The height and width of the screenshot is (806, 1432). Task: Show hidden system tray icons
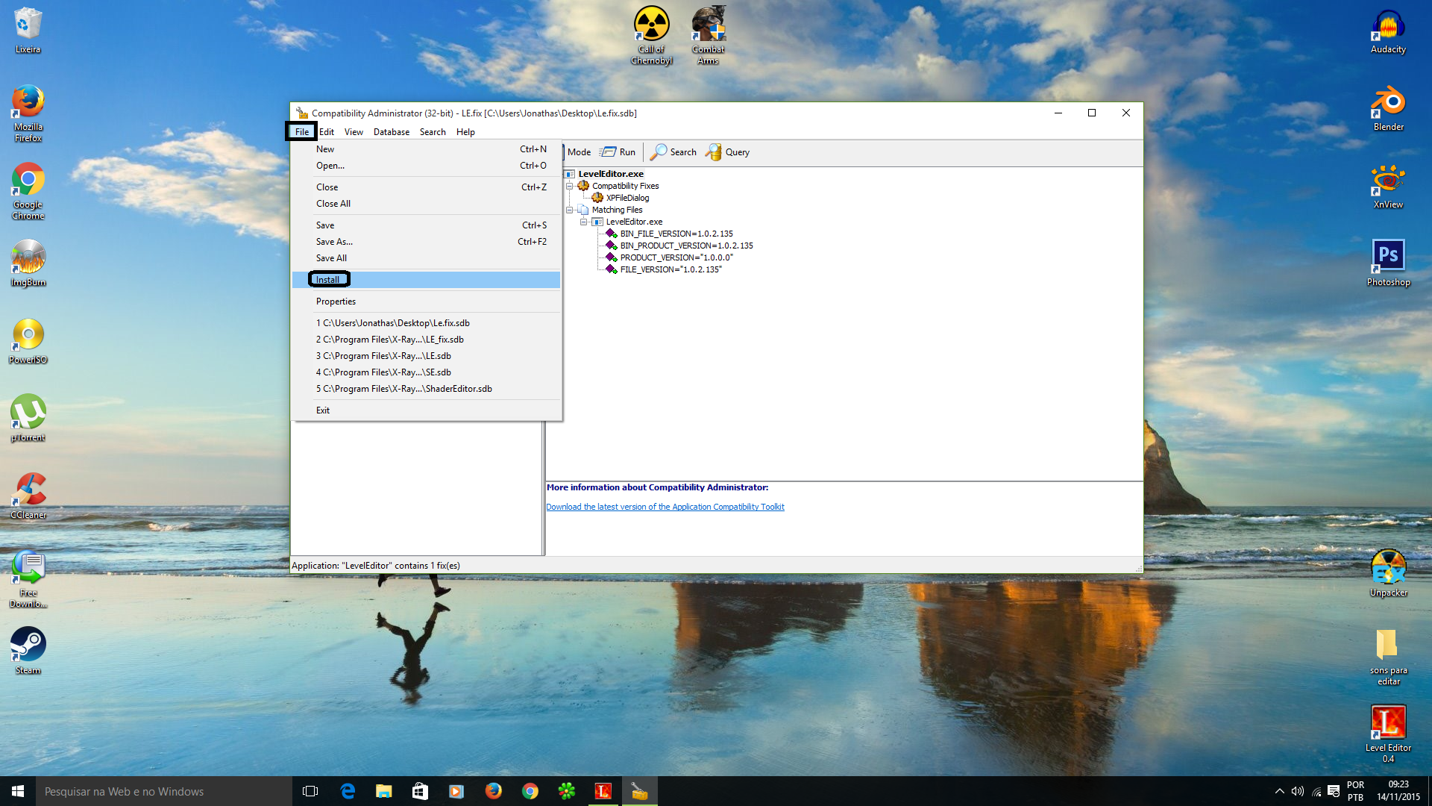point(1280,791)
